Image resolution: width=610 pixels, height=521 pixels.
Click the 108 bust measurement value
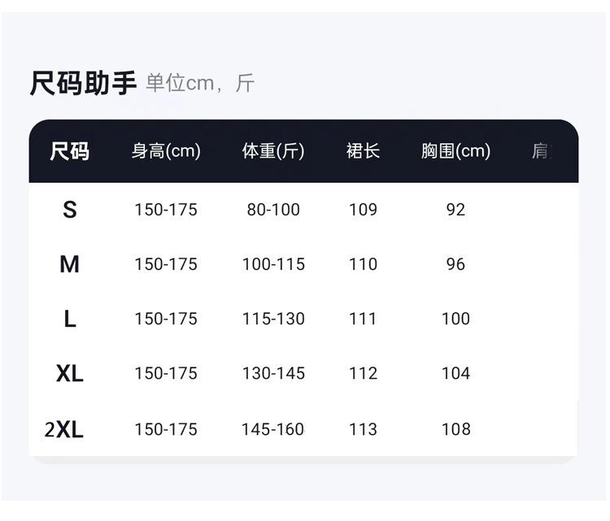(x=455, y=429)
